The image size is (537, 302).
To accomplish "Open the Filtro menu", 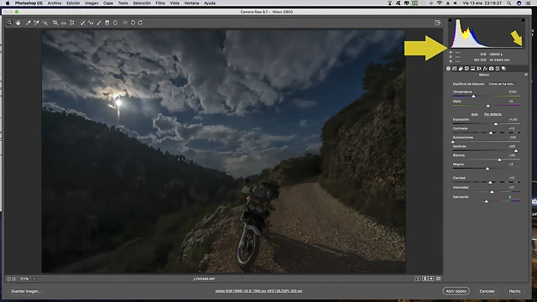I will point(160,3).
